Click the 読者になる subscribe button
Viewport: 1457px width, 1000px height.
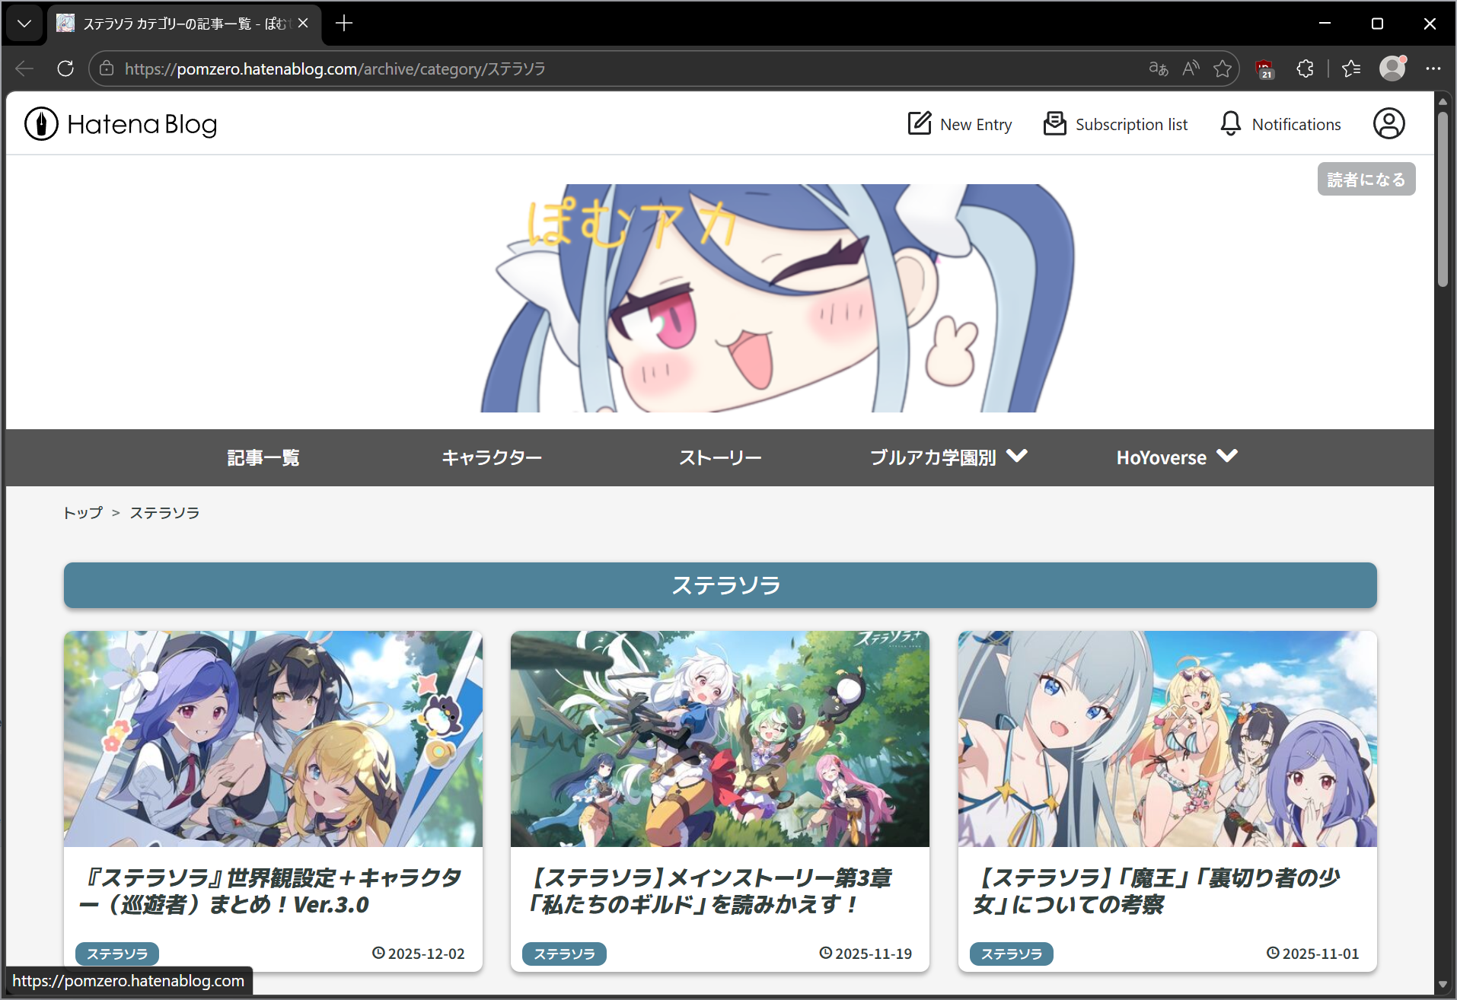(x=1366, y=179)
